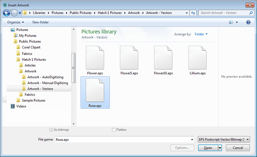
Task: Select the Lillium.eps file icon
Action: pyautogui.click(x=198, y=57)
